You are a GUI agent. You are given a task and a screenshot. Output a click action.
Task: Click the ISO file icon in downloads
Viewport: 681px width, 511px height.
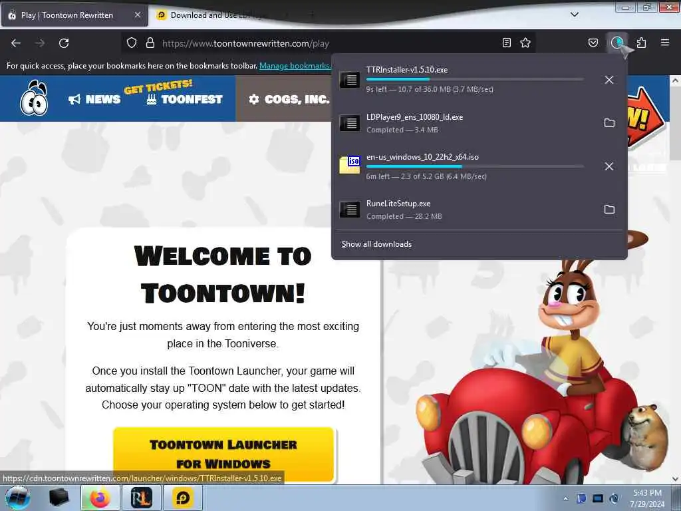(x=350, y=165)
